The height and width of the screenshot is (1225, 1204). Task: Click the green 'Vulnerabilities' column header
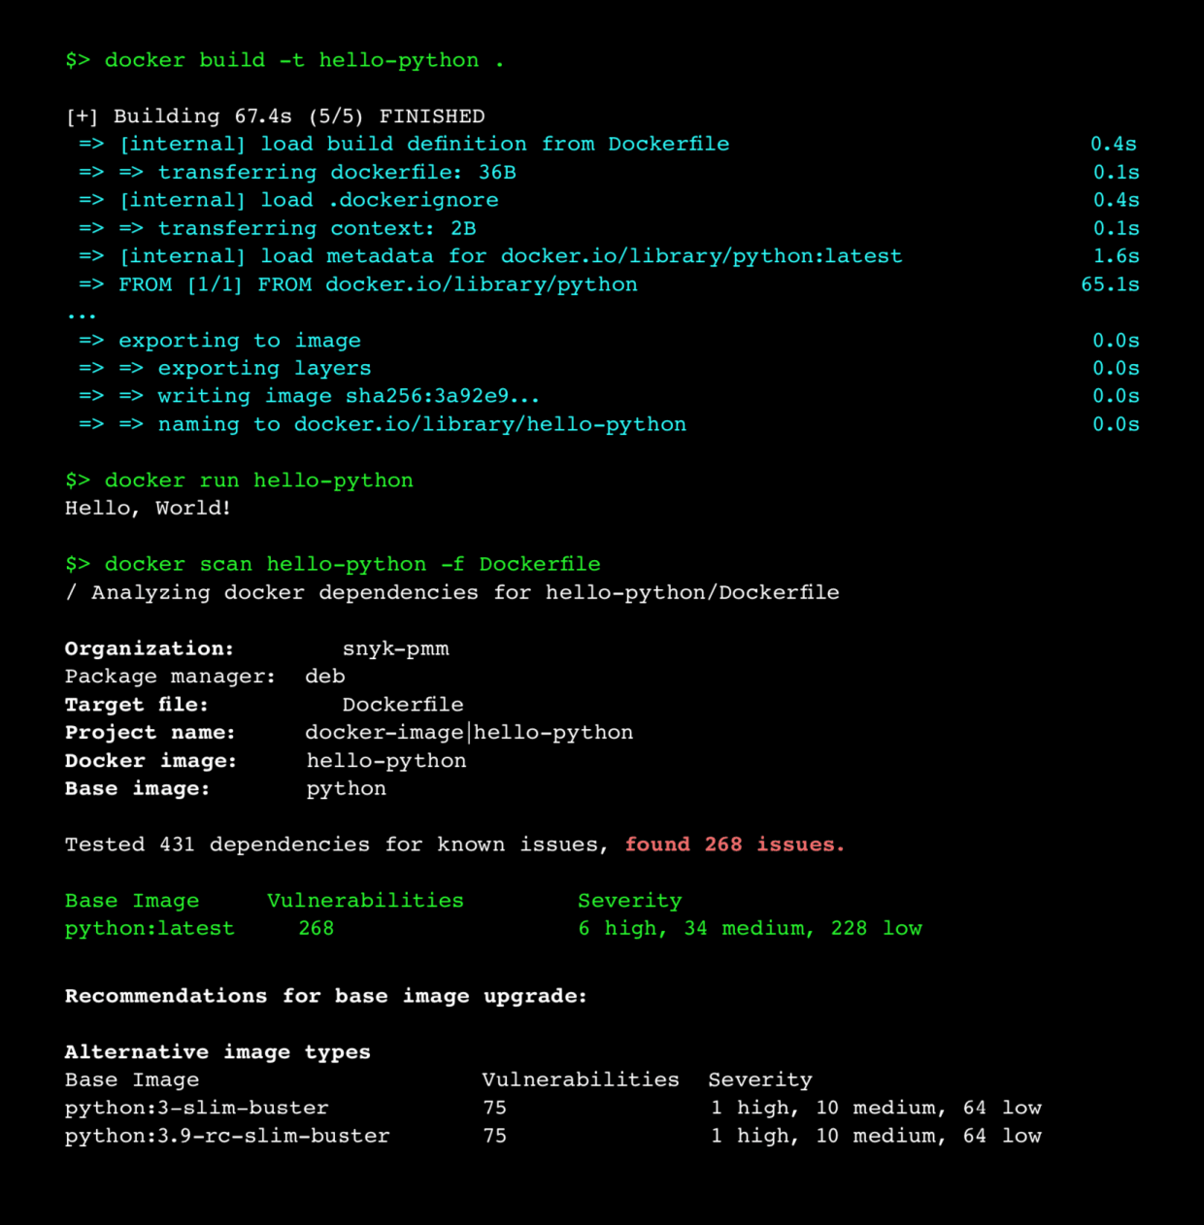tap(365, 901)
